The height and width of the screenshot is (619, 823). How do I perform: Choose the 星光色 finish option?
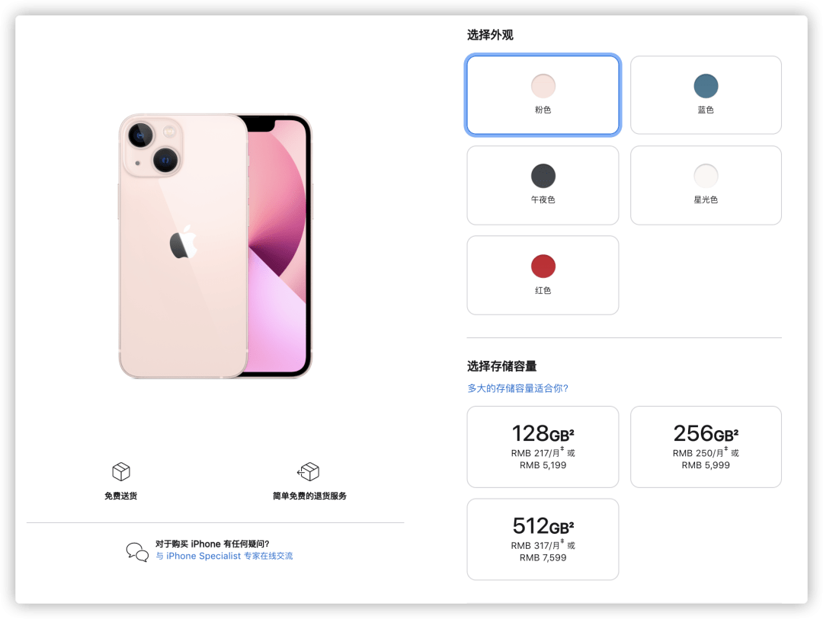706,185
